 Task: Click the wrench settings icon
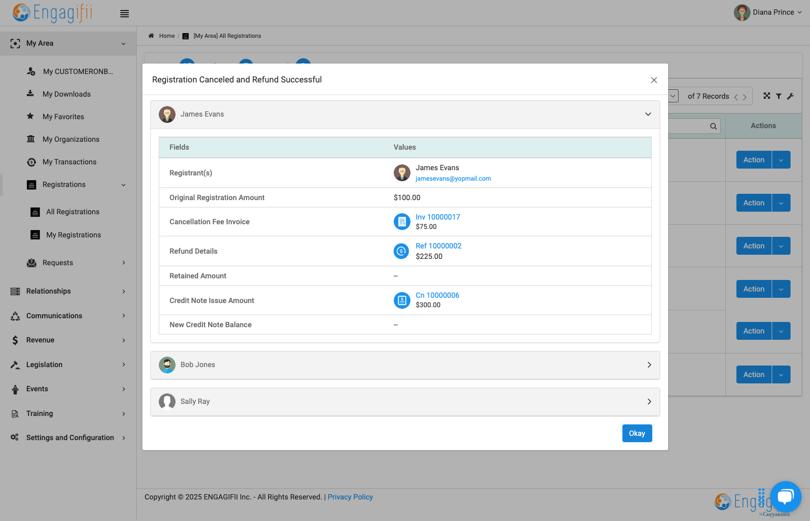790,96
